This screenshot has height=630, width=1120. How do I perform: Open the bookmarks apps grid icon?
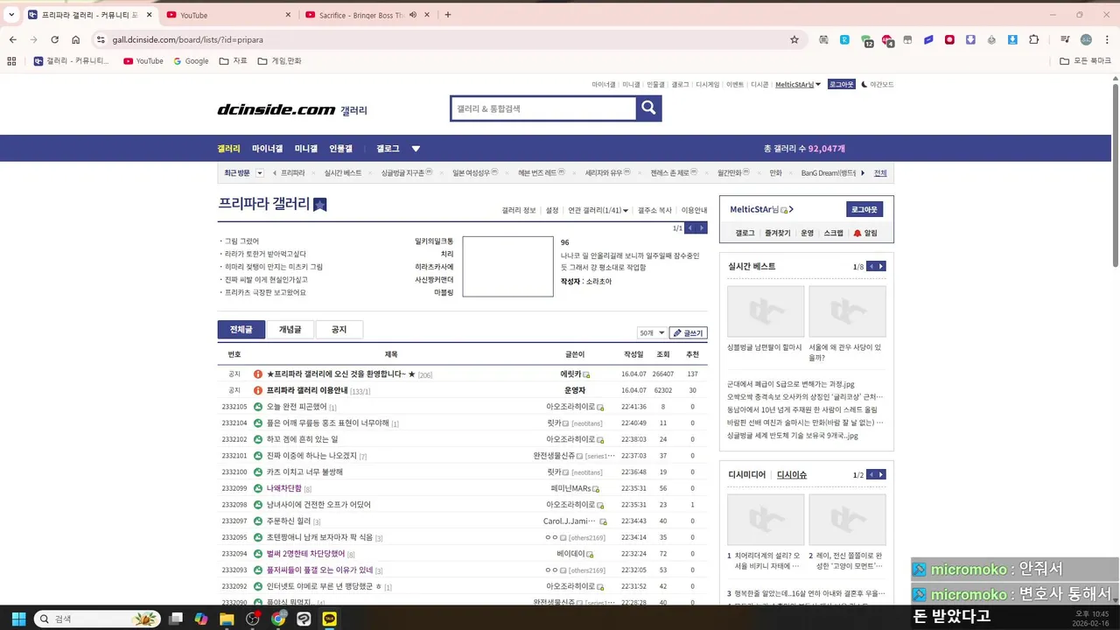click(x=11, y=61)
